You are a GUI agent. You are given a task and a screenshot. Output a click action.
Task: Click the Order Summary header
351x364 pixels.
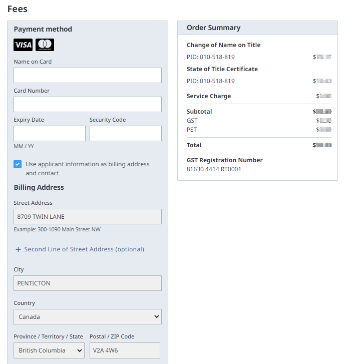tap(213, 28)
